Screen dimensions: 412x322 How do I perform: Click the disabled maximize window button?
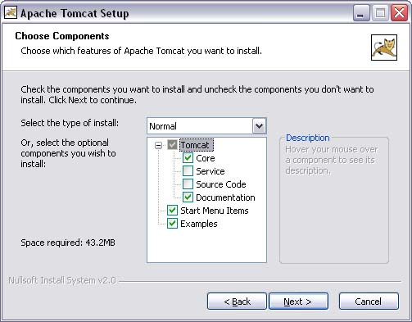coord(380,12)
